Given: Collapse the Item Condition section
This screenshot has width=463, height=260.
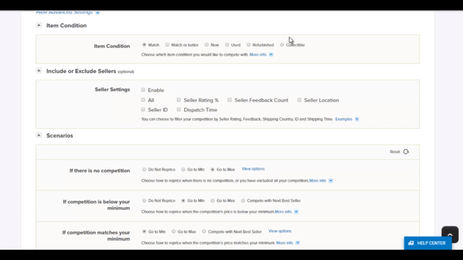Looking at the screenshot, I should (x=39, y=25).
